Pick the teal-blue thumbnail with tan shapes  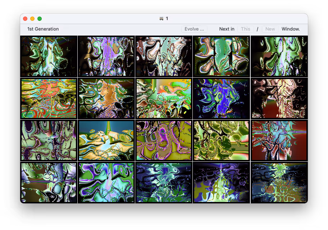point(106,141)
